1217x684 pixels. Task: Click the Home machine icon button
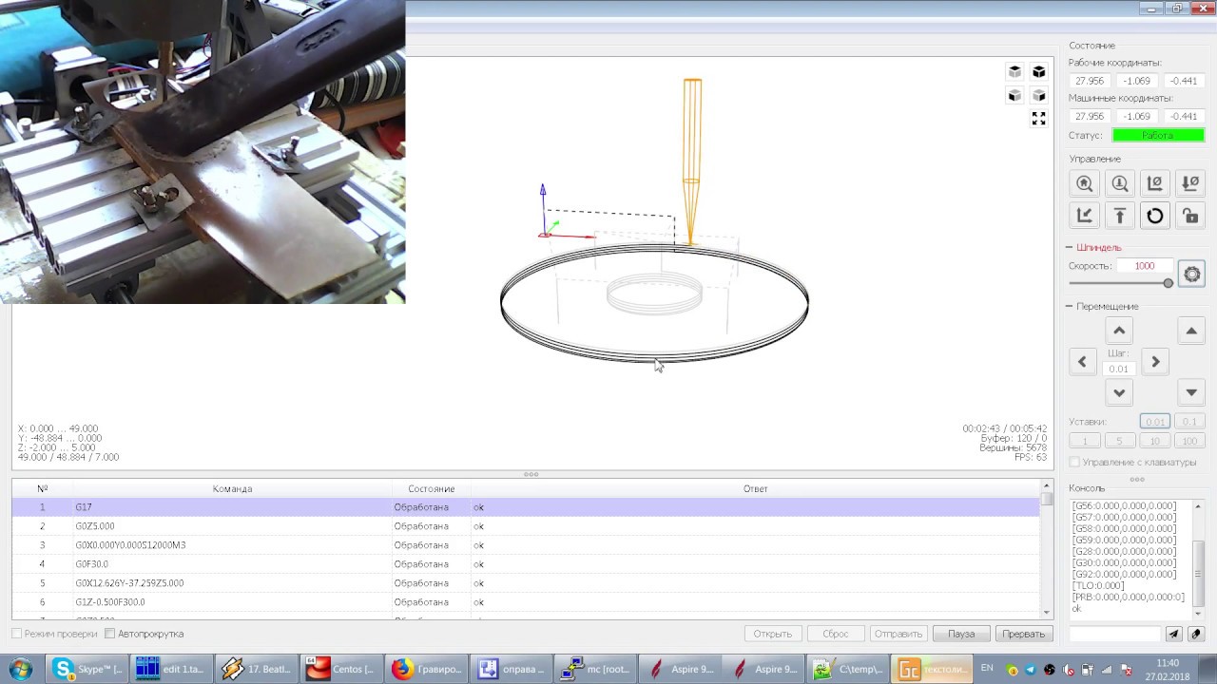click(x=1085, y=184)
